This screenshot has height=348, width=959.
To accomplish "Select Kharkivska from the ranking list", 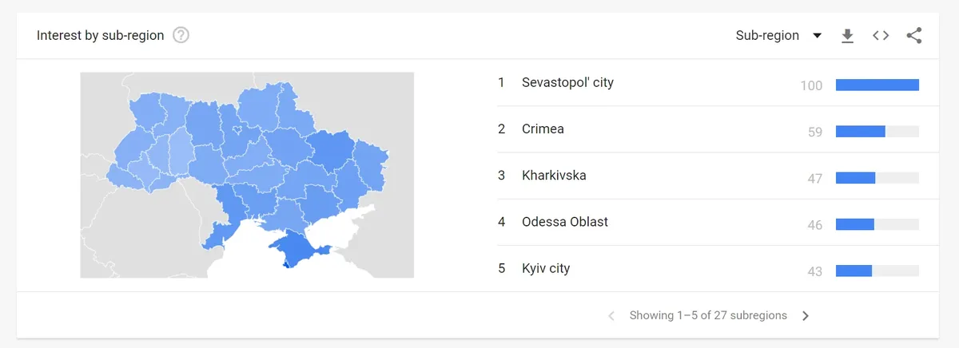I will tap(554, 176).
